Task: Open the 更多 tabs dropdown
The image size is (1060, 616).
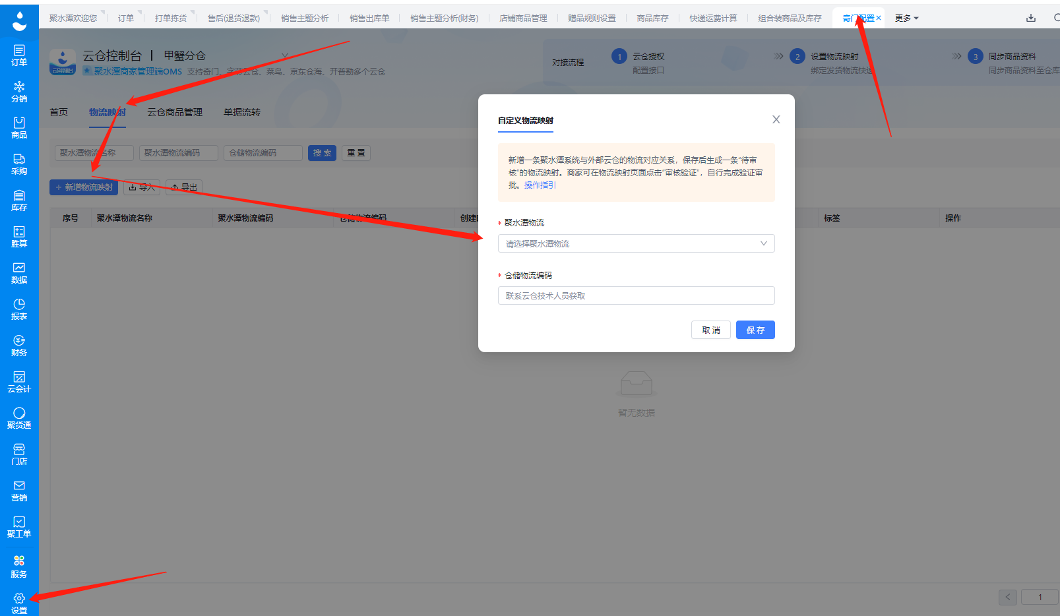Action: pyautogui.click(x=907, y=18)
